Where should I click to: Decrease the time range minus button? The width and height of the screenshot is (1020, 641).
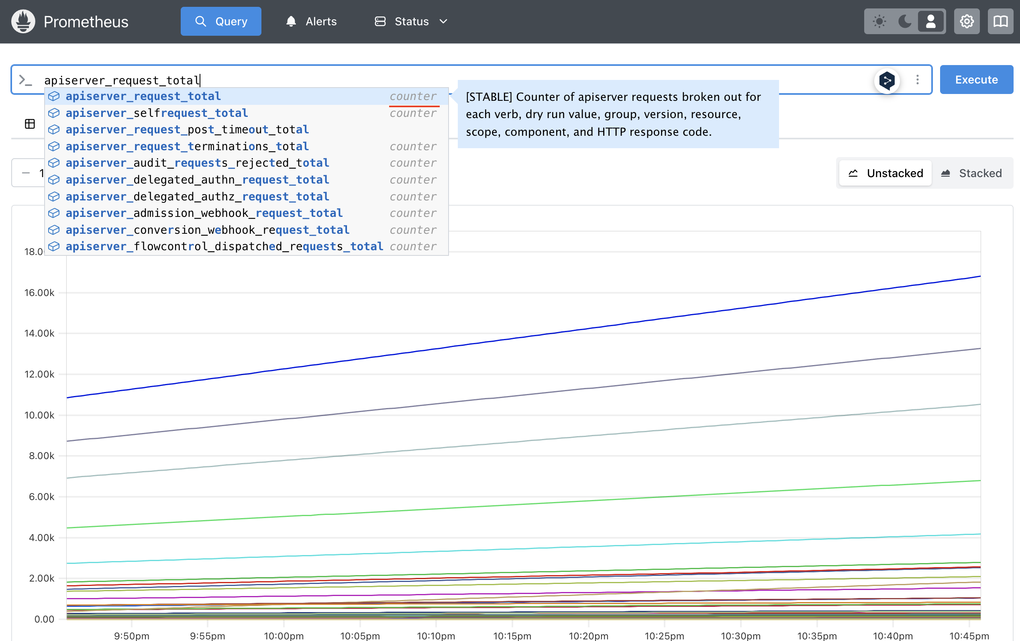click(x=26, y=173)
